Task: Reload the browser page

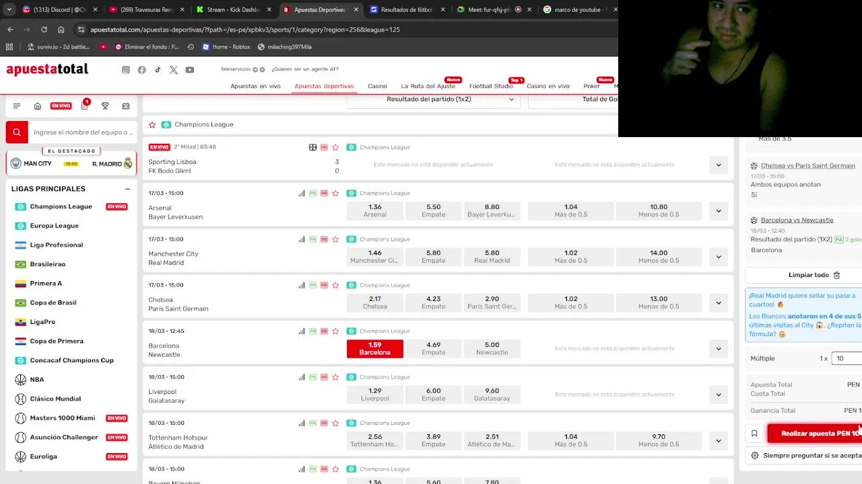Action: click(x=44, y=30)
